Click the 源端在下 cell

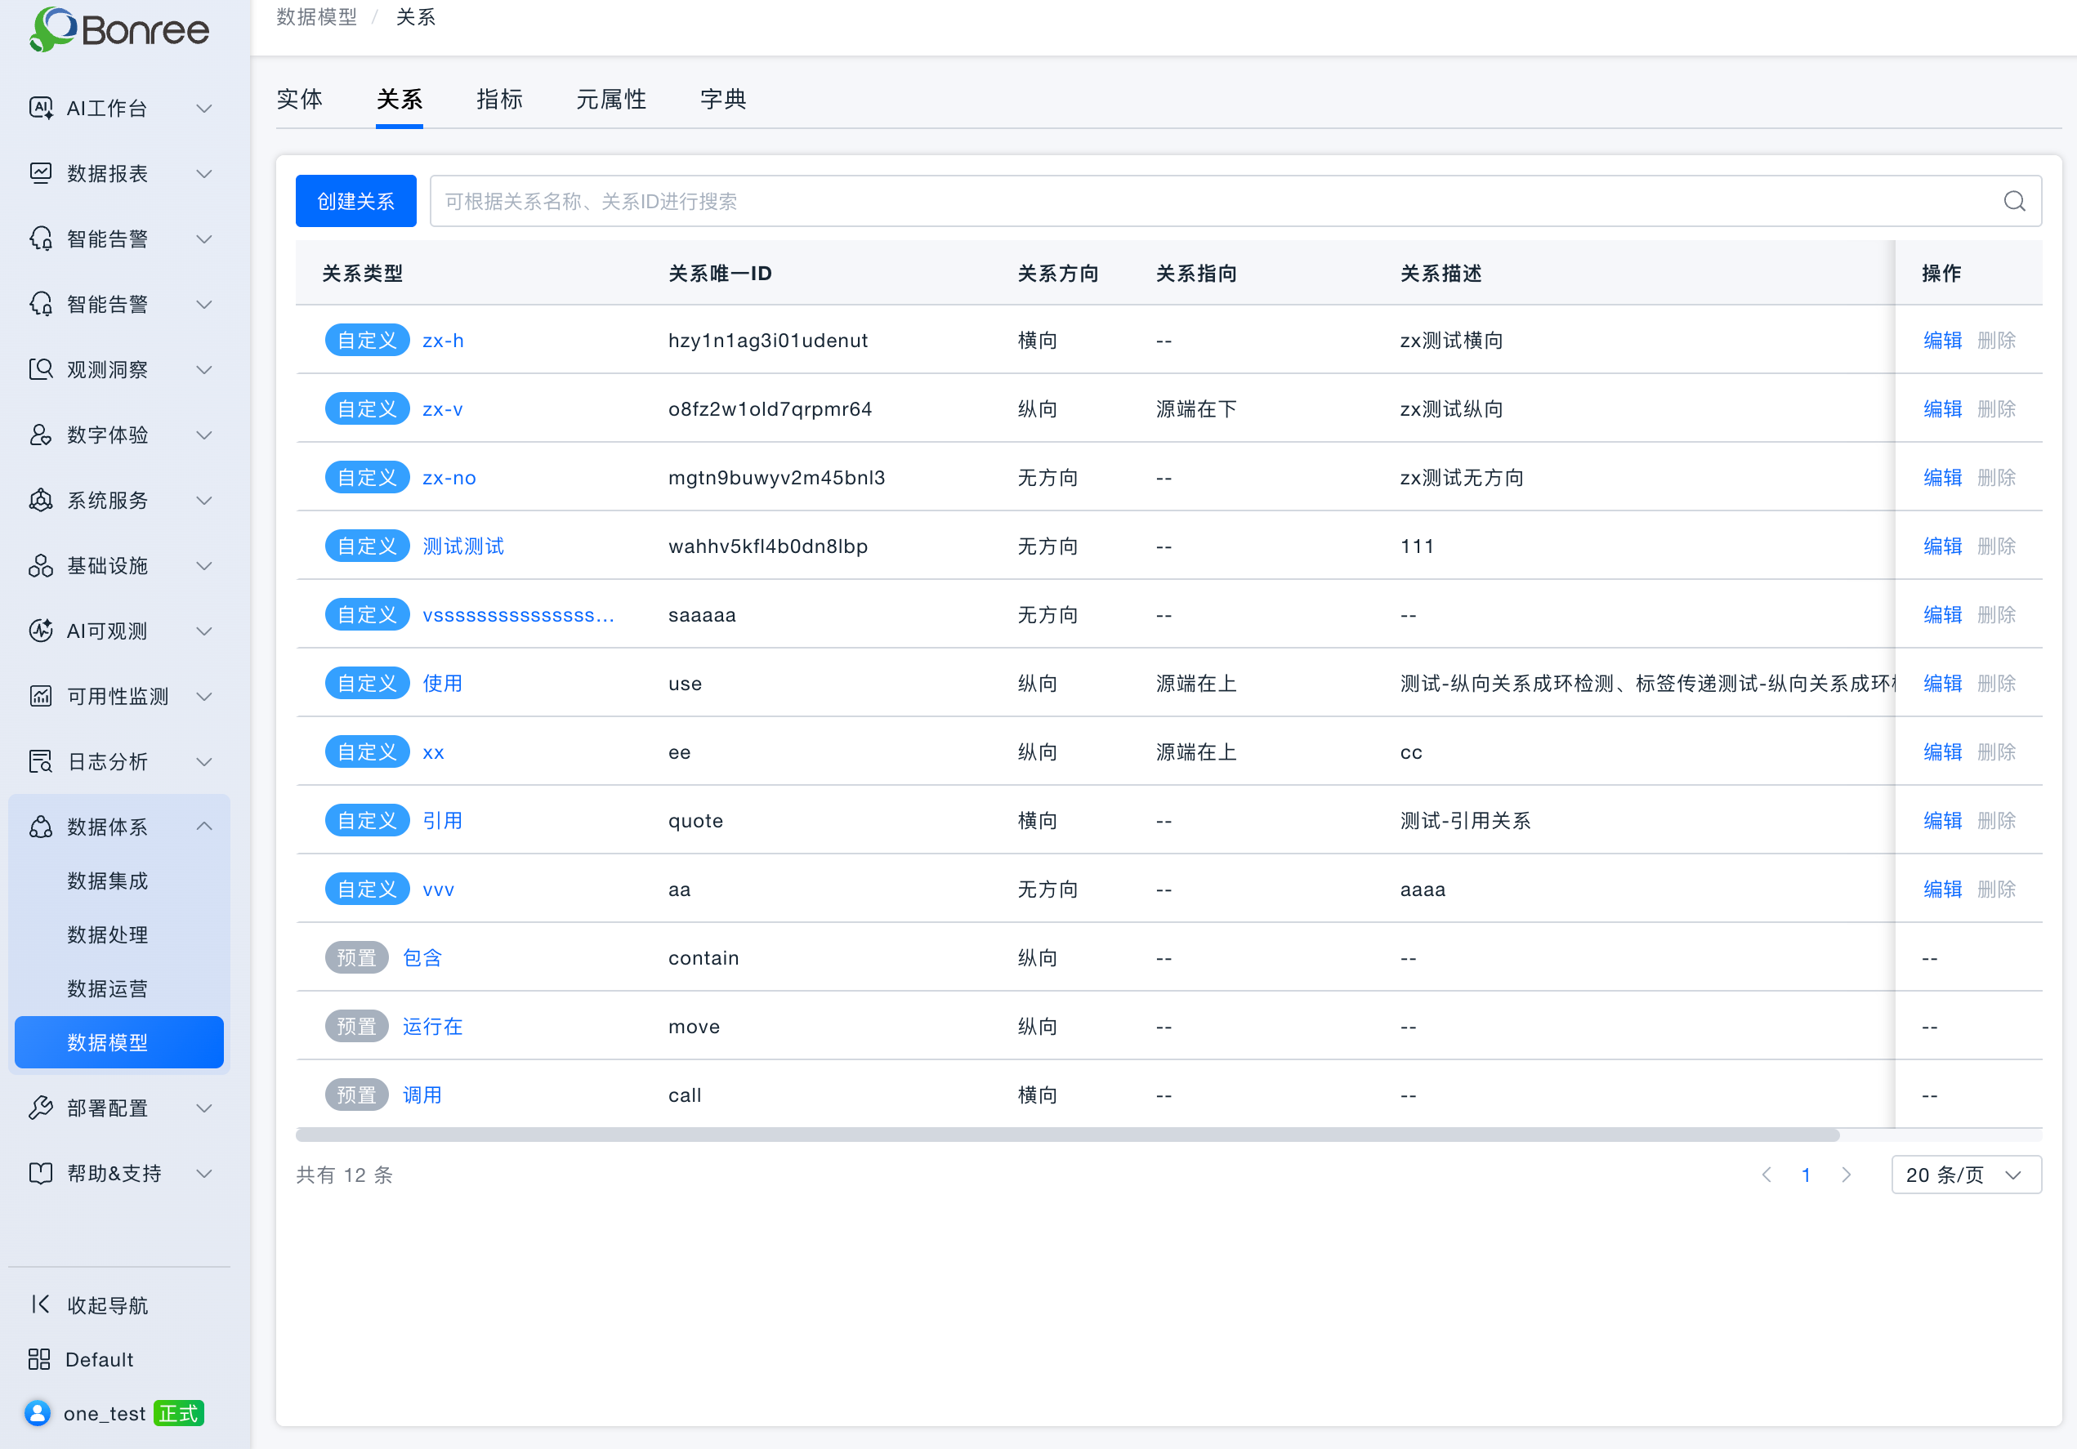pyautogui.click(x=1196, y=409)
